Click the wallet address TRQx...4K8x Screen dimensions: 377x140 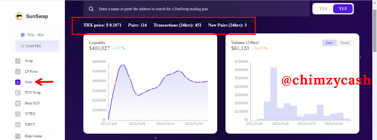35,35
